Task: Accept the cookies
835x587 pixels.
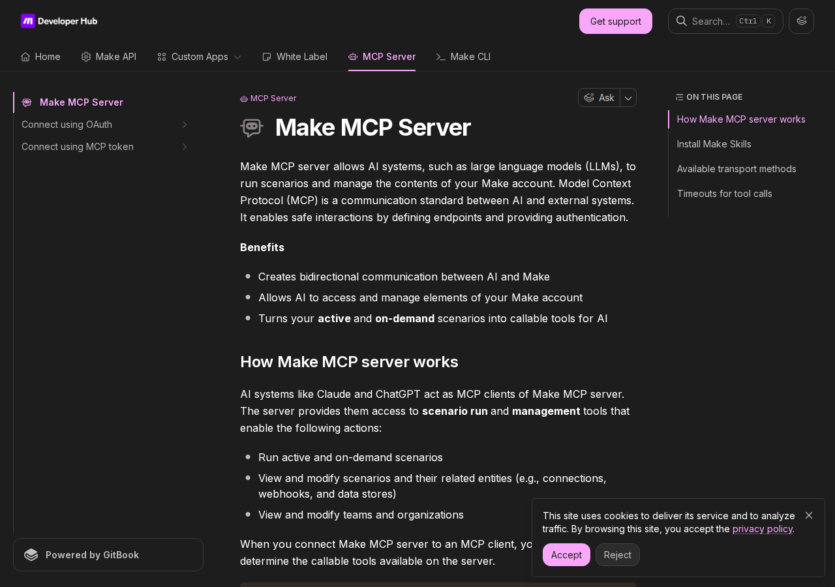Action: click(566, 555)
